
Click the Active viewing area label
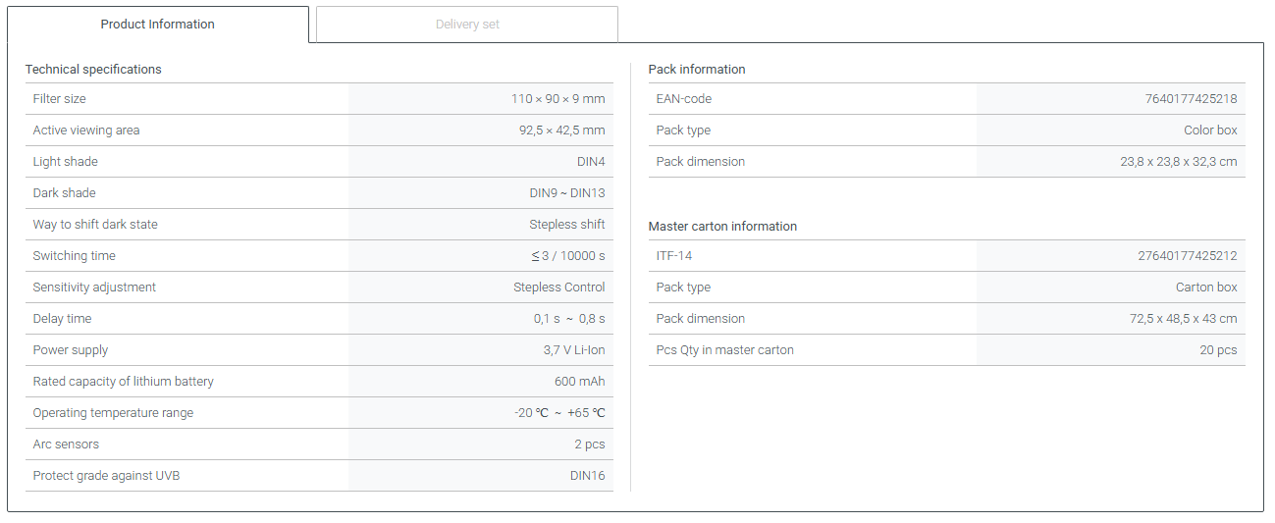(86, 131)
